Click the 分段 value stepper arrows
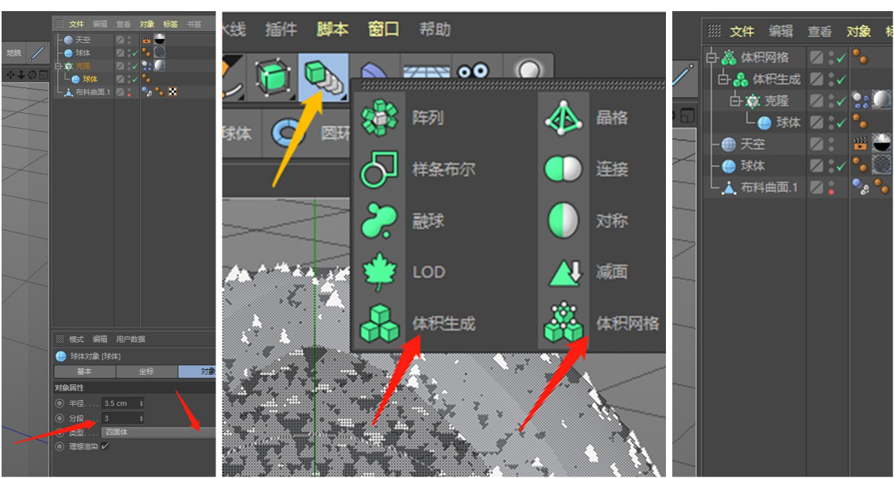This screenshot has height=478, width=894. tap(141, 418)
